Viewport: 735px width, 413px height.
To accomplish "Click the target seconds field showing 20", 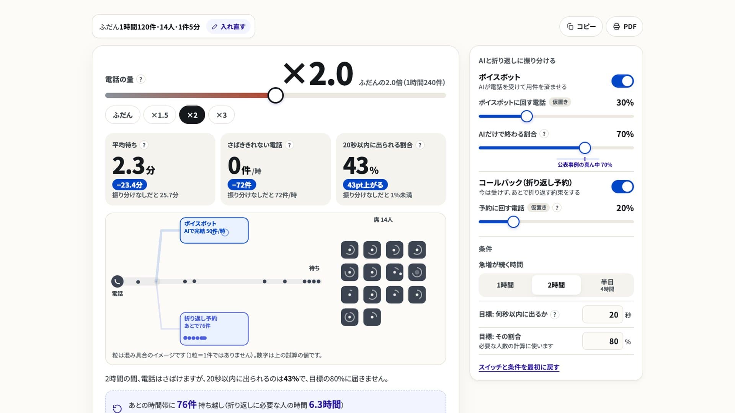I will (x=603, y=315).
